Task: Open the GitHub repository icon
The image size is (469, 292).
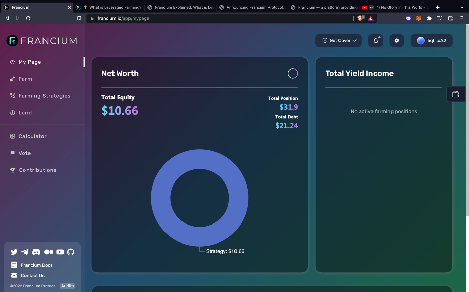Action: pos(71,252)
